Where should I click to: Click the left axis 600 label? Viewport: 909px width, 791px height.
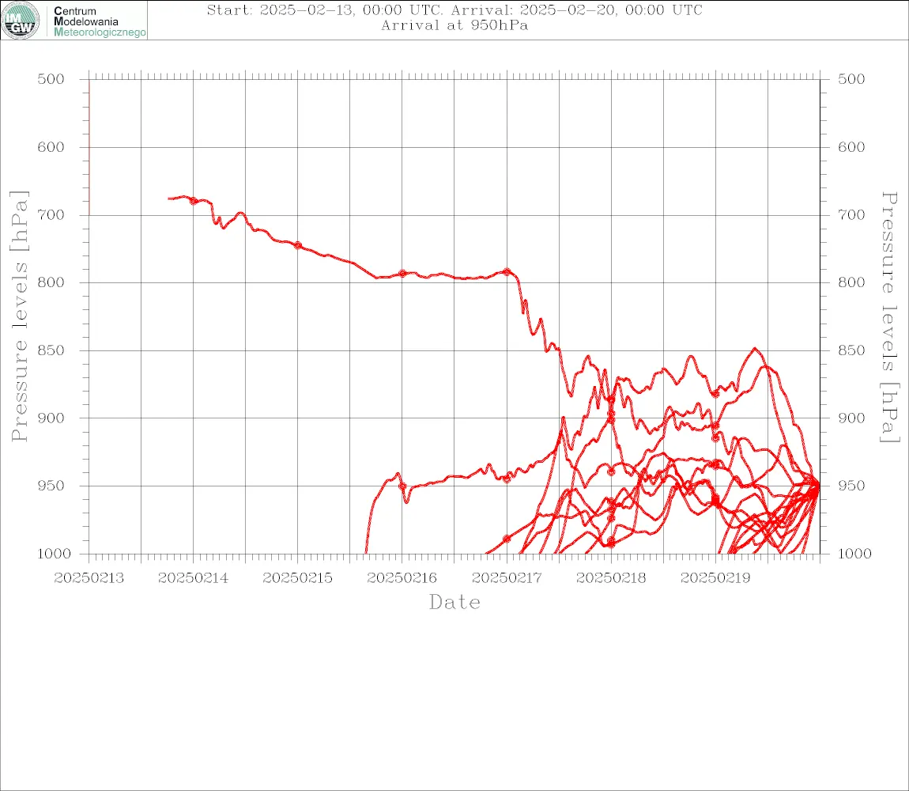point(51,147)
